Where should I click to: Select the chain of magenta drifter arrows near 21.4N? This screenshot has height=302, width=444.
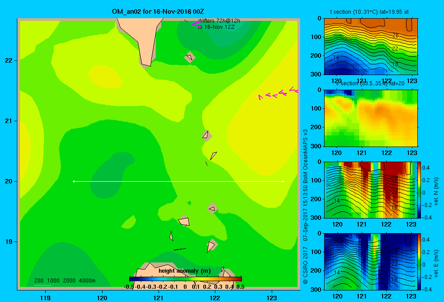tap(278, 93)
